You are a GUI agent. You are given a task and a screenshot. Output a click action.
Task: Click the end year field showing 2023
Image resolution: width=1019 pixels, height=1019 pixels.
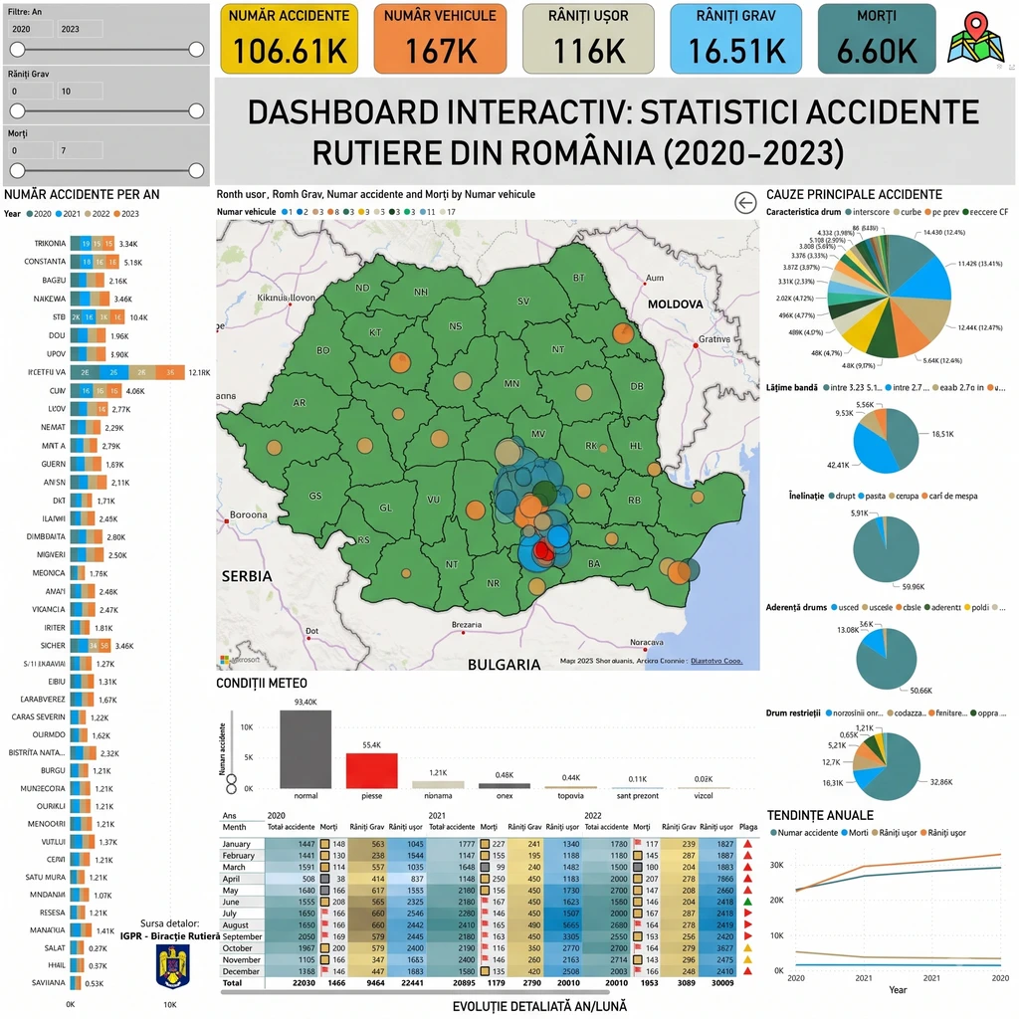pos(80,29)
